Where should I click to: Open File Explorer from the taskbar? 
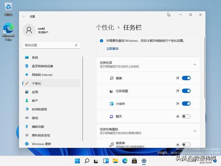point(115,161)
